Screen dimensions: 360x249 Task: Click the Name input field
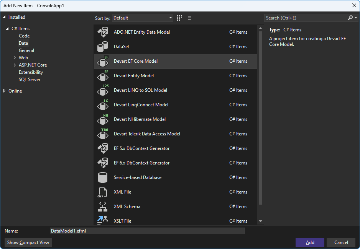[147, 231]
